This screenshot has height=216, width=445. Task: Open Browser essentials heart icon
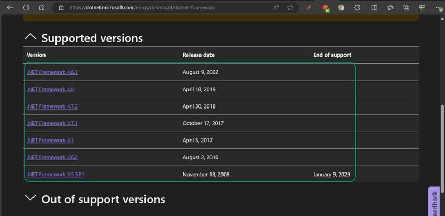[x=422, y=8]
